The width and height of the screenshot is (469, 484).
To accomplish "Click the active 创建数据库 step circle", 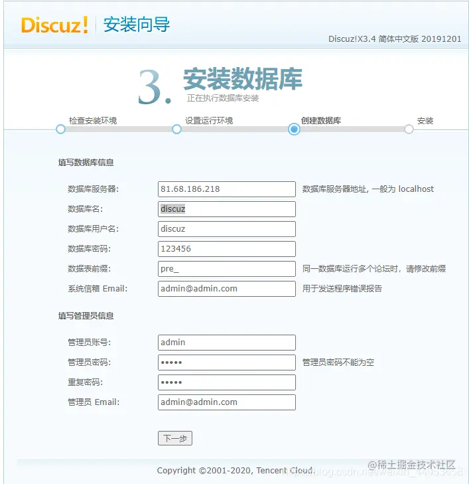I will point(294,129).
